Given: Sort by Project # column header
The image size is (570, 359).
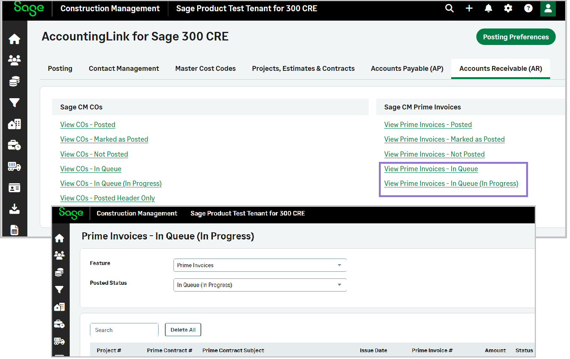Looking at the screenshot, I should (x=109, y=351).
